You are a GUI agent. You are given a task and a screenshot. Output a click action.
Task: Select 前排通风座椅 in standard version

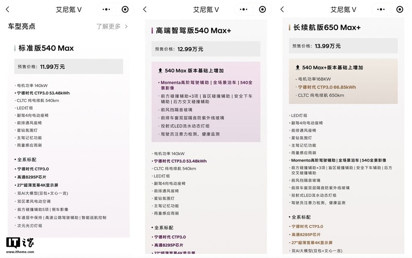[29, 123]
